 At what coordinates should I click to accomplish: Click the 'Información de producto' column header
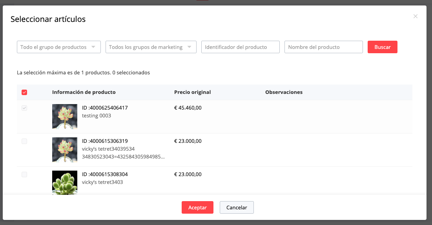[x=84, y=92]
